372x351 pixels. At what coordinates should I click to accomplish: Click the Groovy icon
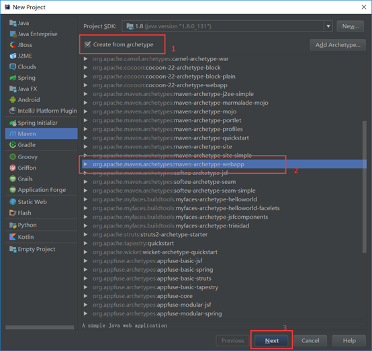(x=13, y=157)
